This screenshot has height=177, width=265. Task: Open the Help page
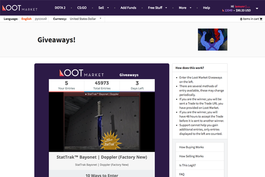(206, 8)
